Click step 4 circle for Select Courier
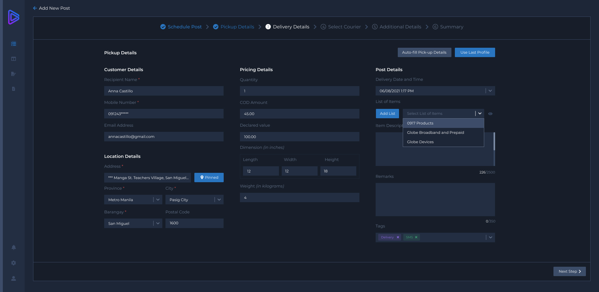599x292 pixels. pos(323,27)
